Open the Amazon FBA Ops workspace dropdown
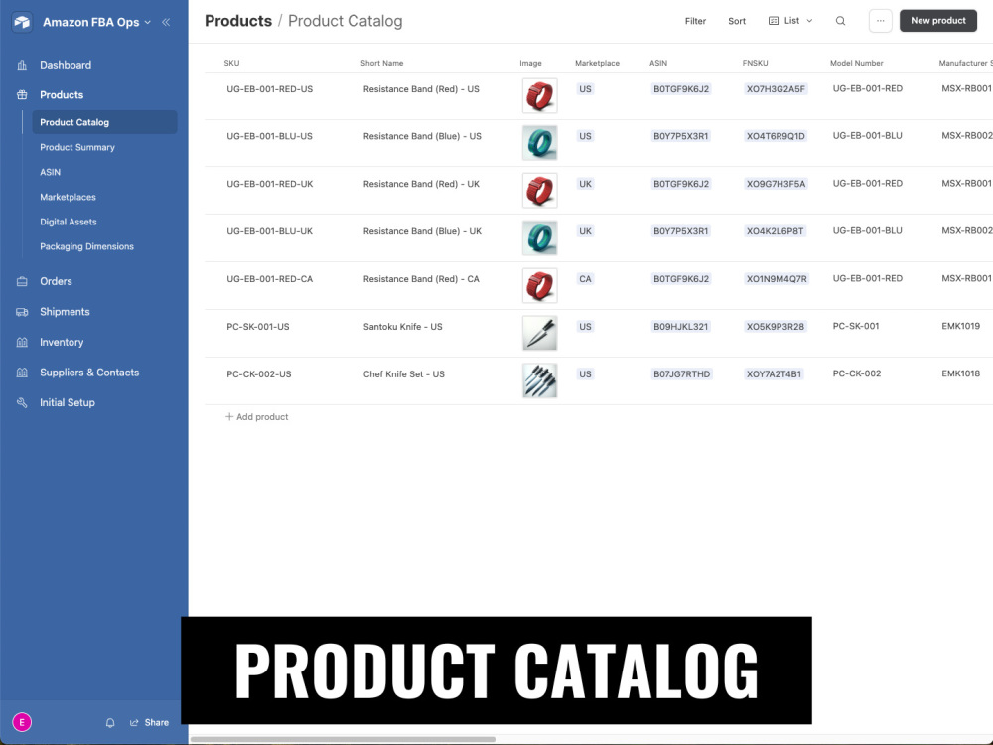 [97, 22]
